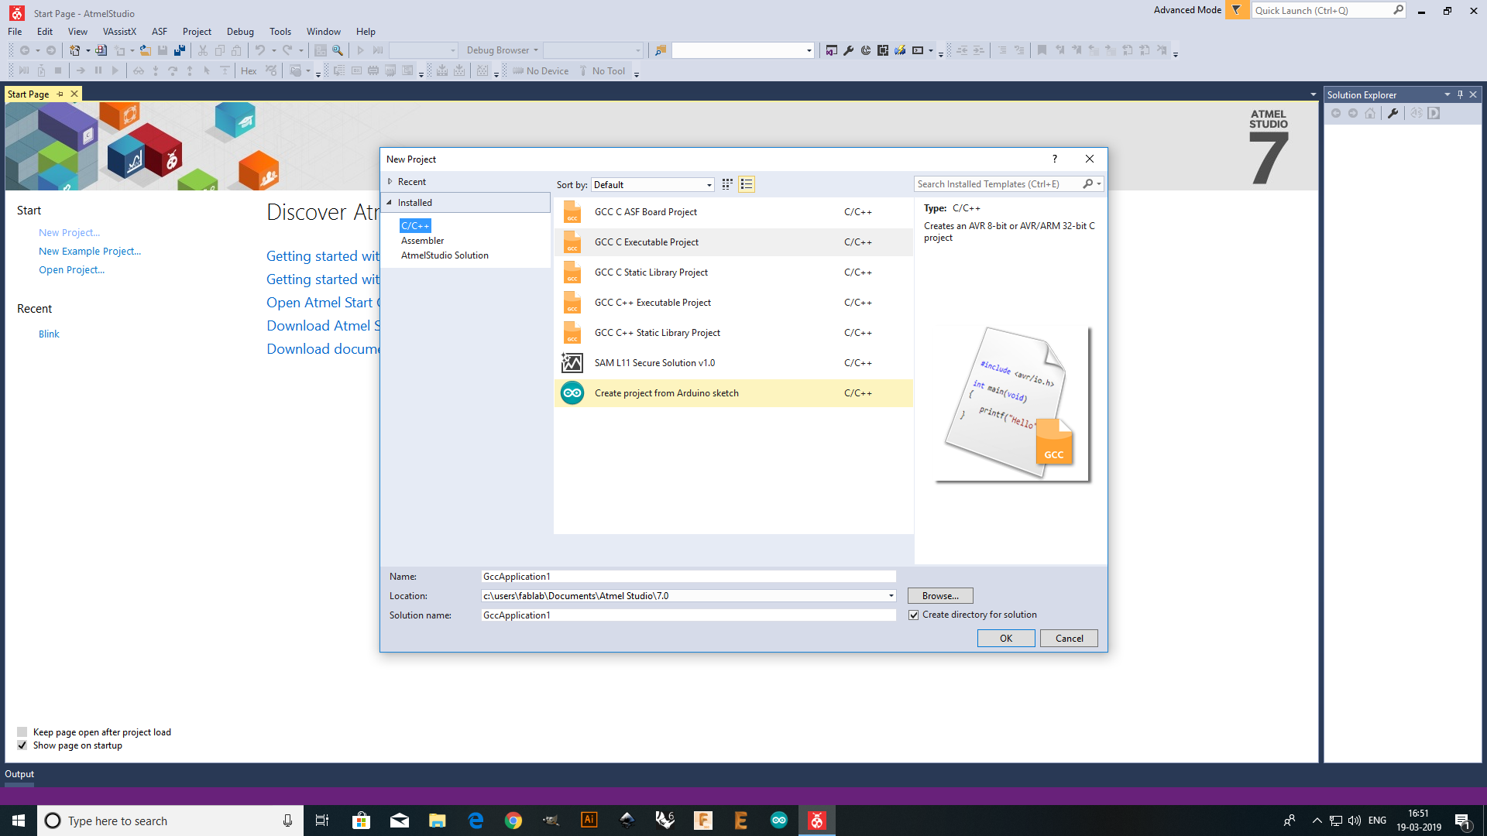This screenshot has width=1487, height=836.
Task: Select 'Create project from Arduino sketch' template icon
Action: coord(572,393)
